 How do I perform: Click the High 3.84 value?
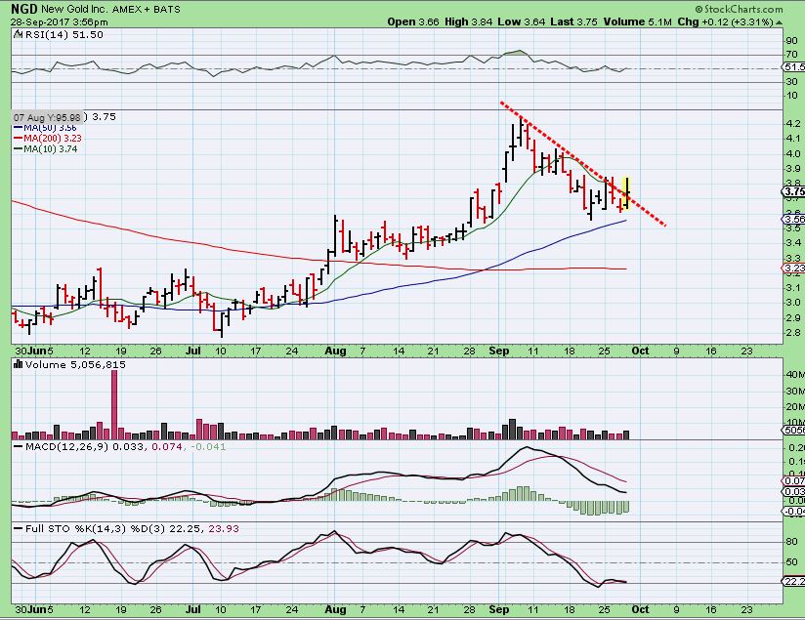[468, 21]
